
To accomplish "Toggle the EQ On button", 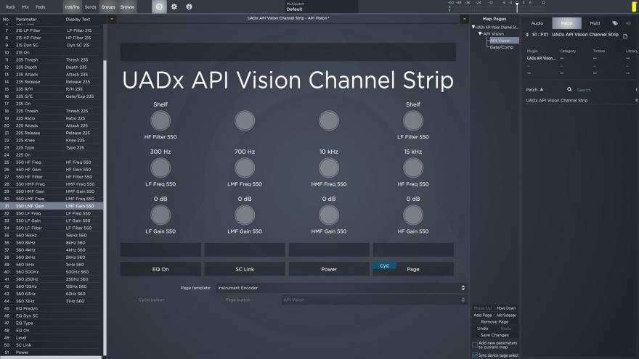I will click(x=160, y=269).
